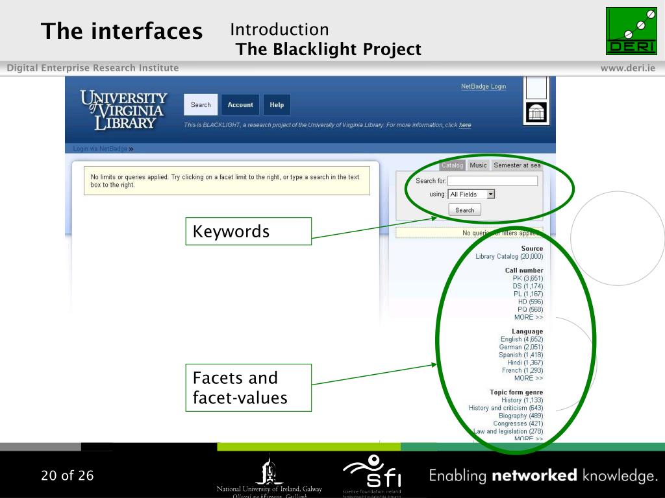665x498 pixels.
Task: Switch to the Catalog search tab
Action: click(452, 165)
